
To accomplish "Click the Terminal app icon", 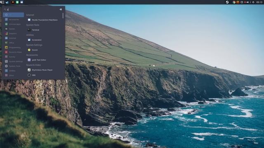I will (29, 30).
